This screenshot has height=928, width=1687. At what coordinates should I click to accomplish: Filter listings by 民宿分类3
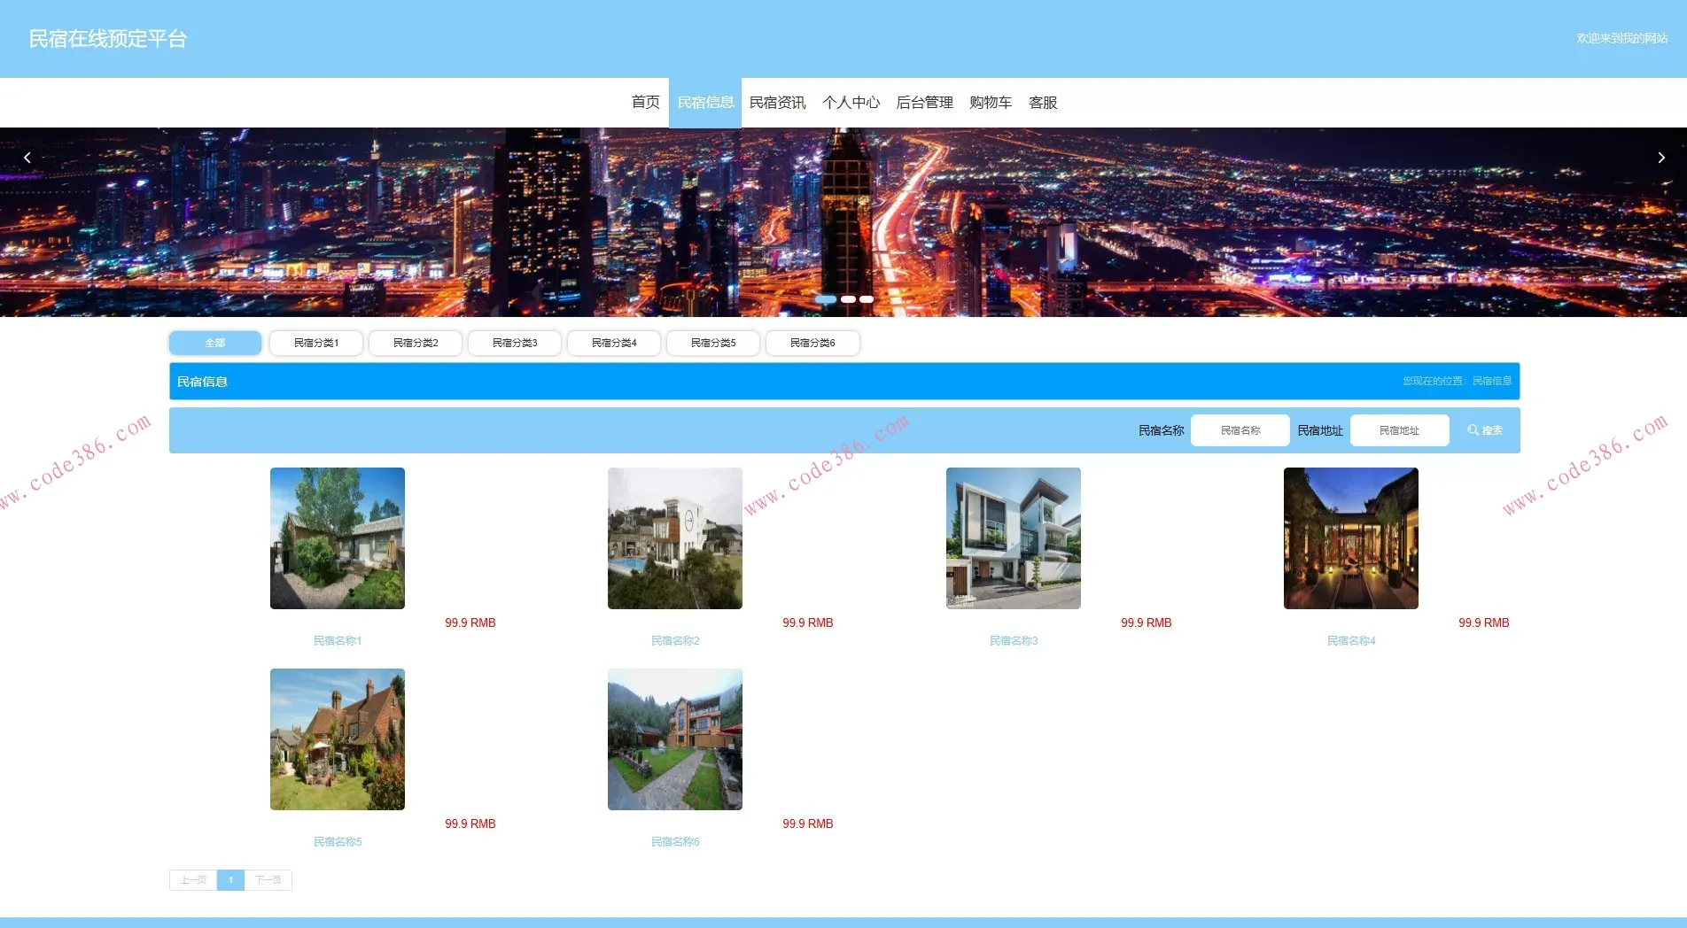coord(515,343)
